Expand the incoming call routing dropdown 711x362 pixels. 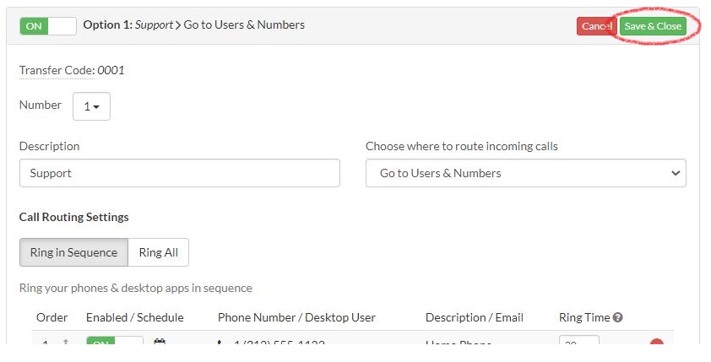pyautogui.click(x=525, y=173)
